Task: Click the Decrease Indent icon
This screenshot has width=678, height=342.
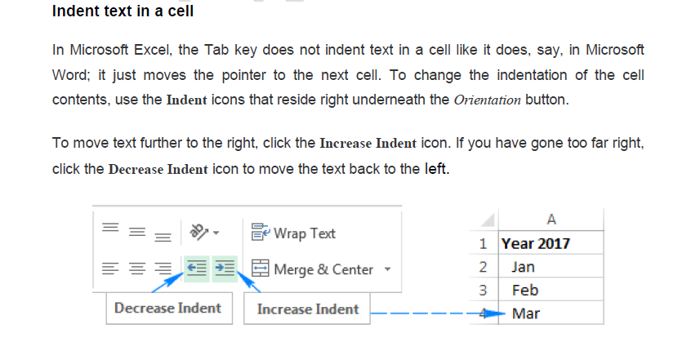Action: pyautogui.click(x=197, y=268)
